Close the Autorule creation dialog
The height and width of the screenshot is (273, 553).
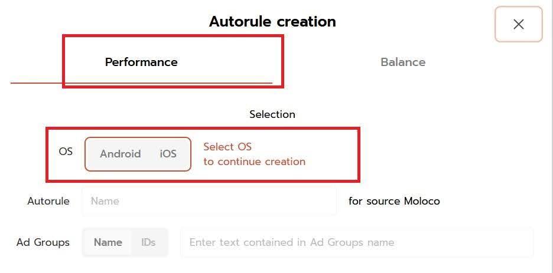518,24
